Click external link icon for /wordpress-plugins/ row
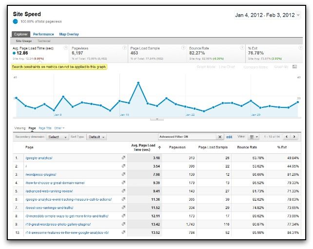 (x=123, y=174)
